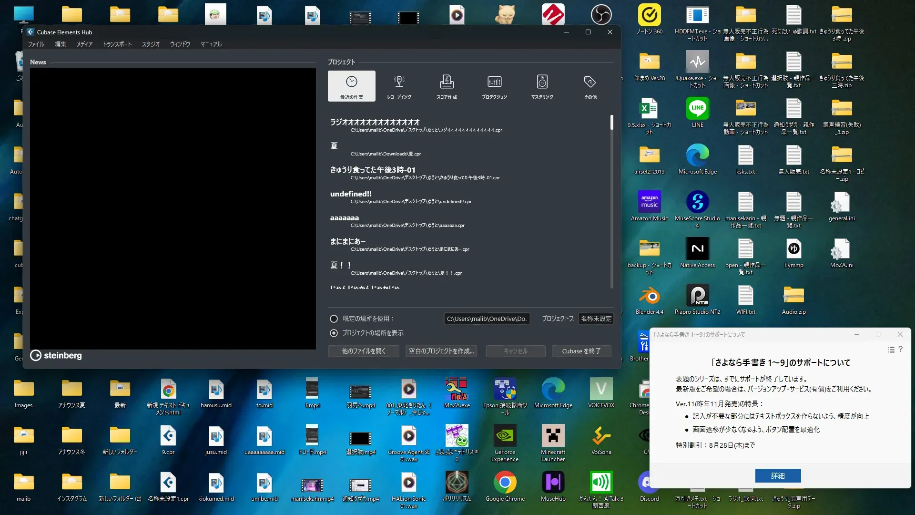Open the ファイル menu

[36, 44]
